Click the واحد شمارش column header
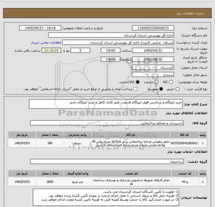 click(x=78, y=135)
